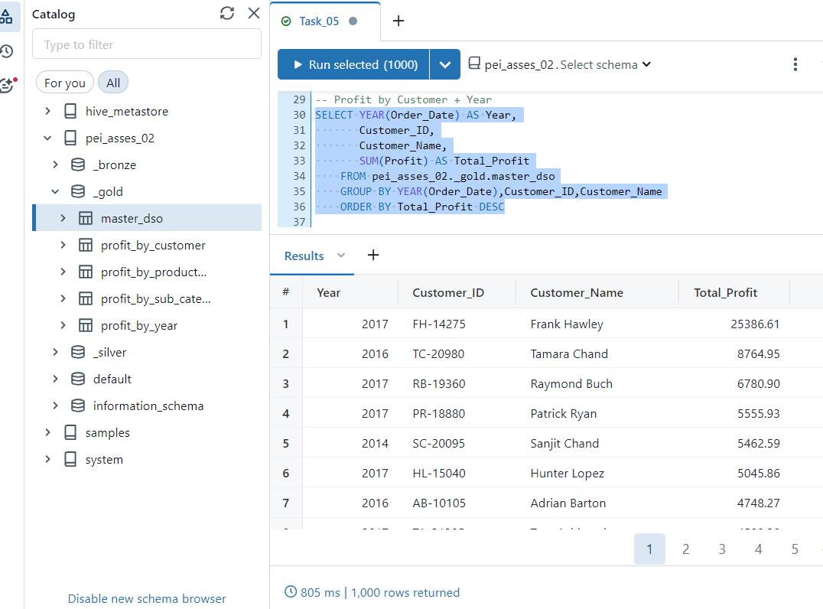This screenshot has height=609, width=823.
Task: Expand the samples catalog
Action: pyautogui.click(x=47, y=432)
